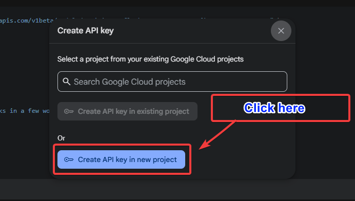
Task: Choose Create API key in new project
Action: click(x=122, y=159)
